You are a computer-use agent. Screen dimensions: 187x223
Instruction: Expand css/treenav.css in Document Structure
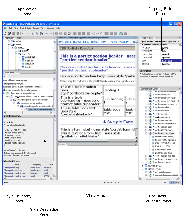pos(142,166)
